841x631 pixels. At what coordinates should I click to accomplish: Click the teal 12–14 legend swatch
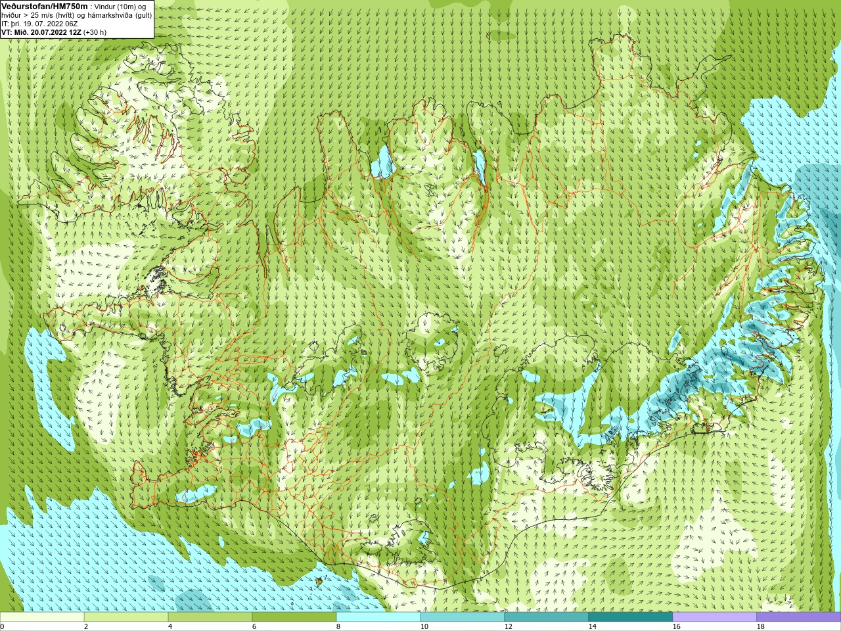pyautogui.click(x=547, y=617)
